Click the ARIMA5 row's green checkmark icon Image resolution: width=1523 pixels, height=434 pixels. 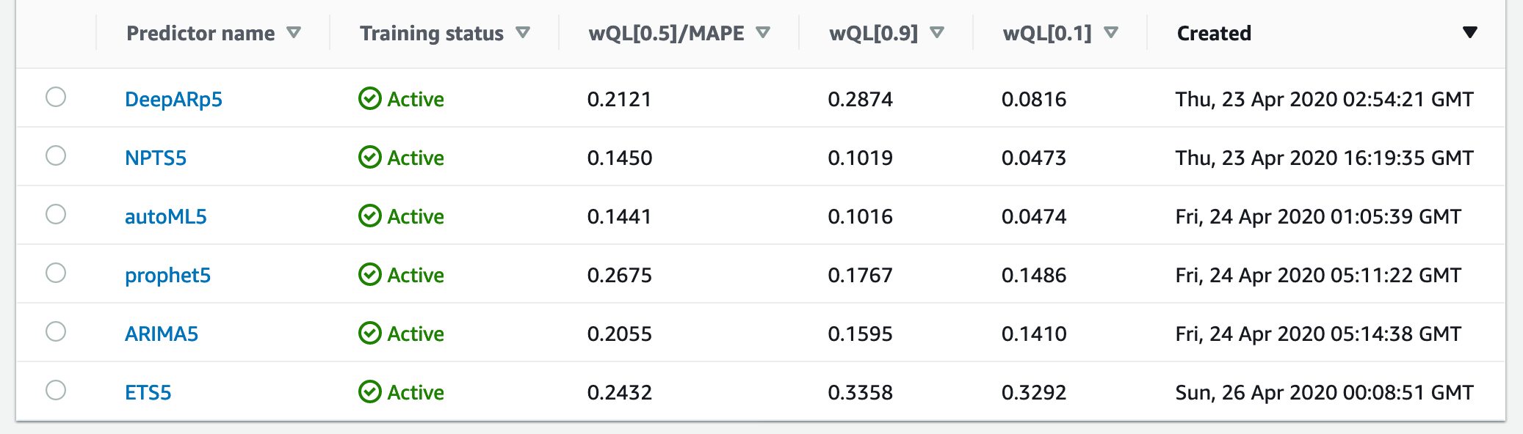369,333
